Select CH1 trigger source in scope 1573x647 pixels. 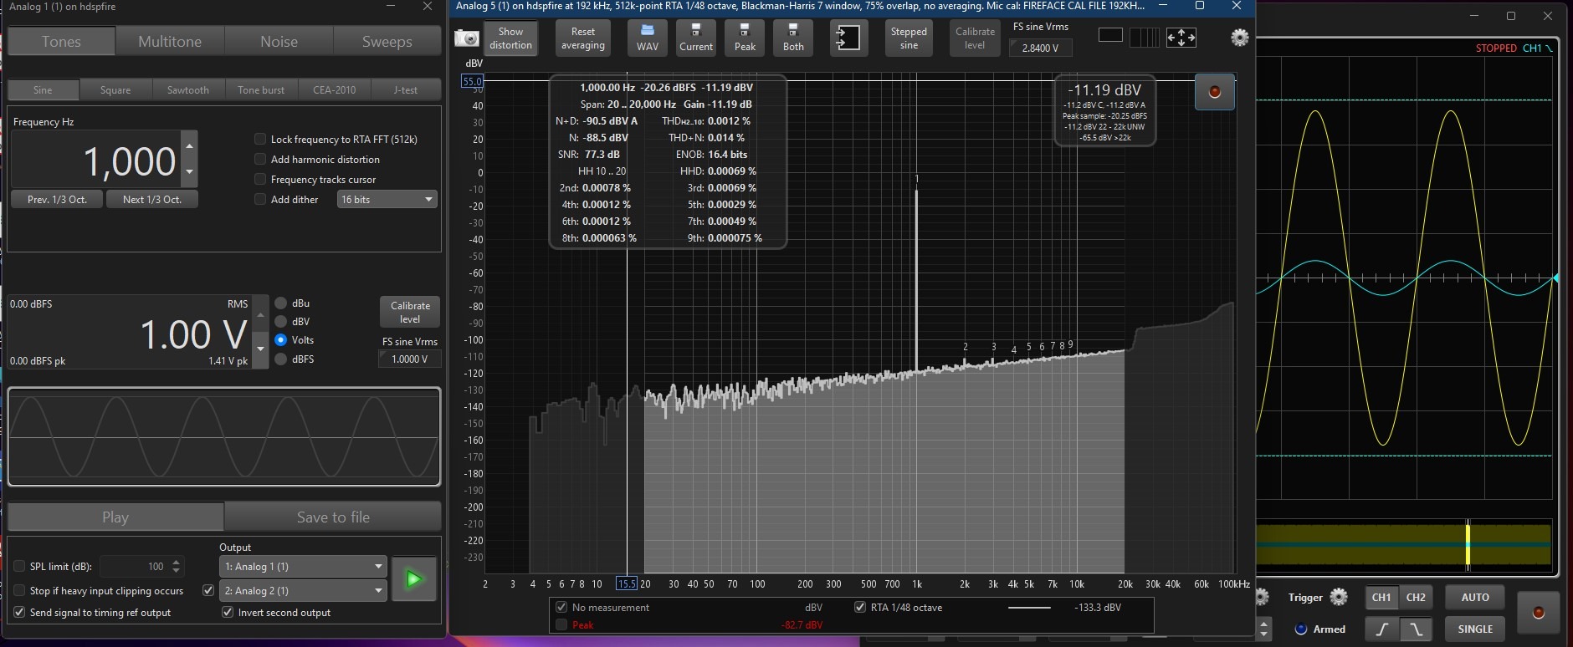(x=1381, y=597)
